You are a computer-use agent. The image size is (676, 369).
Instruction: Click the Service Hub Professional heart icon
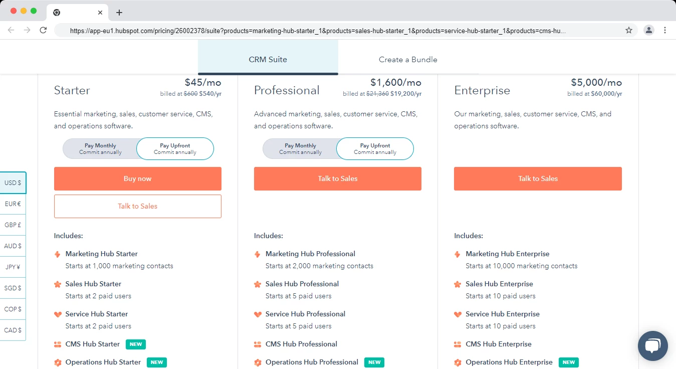(258, 314)
